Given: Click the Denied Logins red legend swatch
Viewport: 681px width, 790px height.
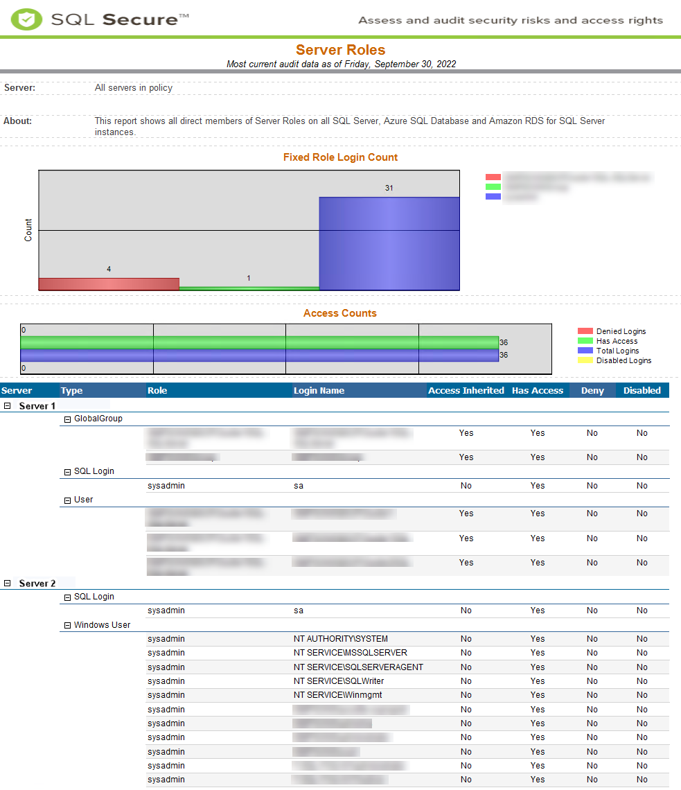Looking at the screenshot, I should coord(585,331).
